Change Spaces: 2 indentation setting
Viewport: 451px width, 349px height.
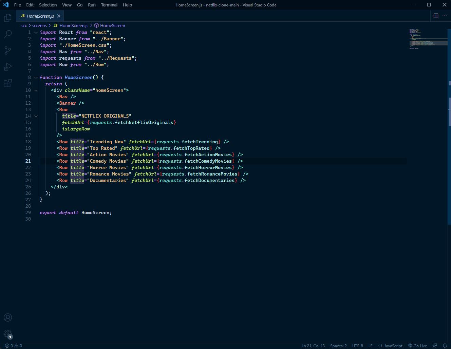pyautogui.click(x=338, y=346)
